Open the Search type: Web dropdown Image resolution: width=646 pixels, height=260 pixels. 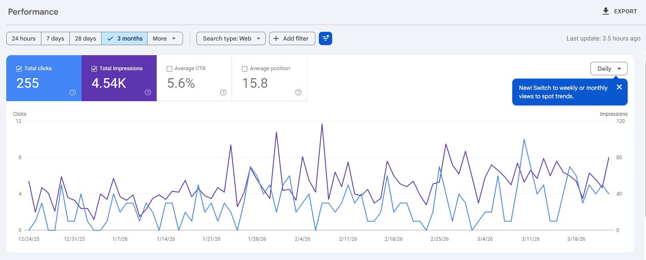click(x=231, y=38)
